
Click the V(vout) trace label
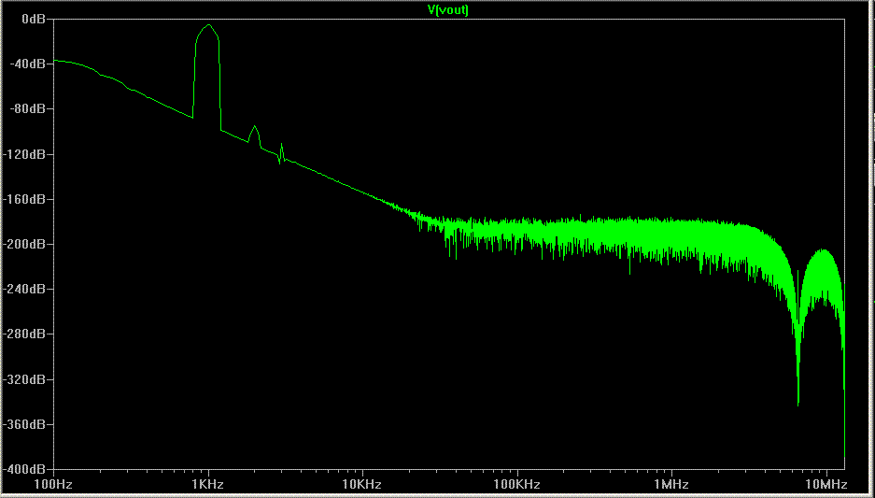450,10
